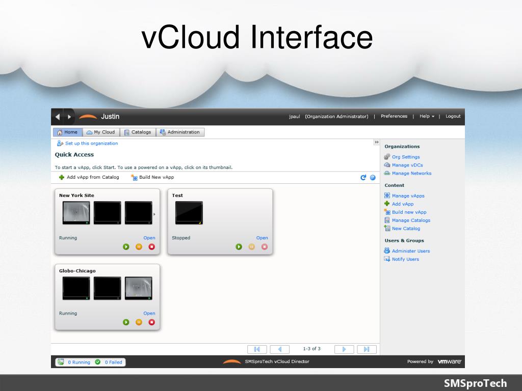Click the forward navigation arrow

point(69,117)
